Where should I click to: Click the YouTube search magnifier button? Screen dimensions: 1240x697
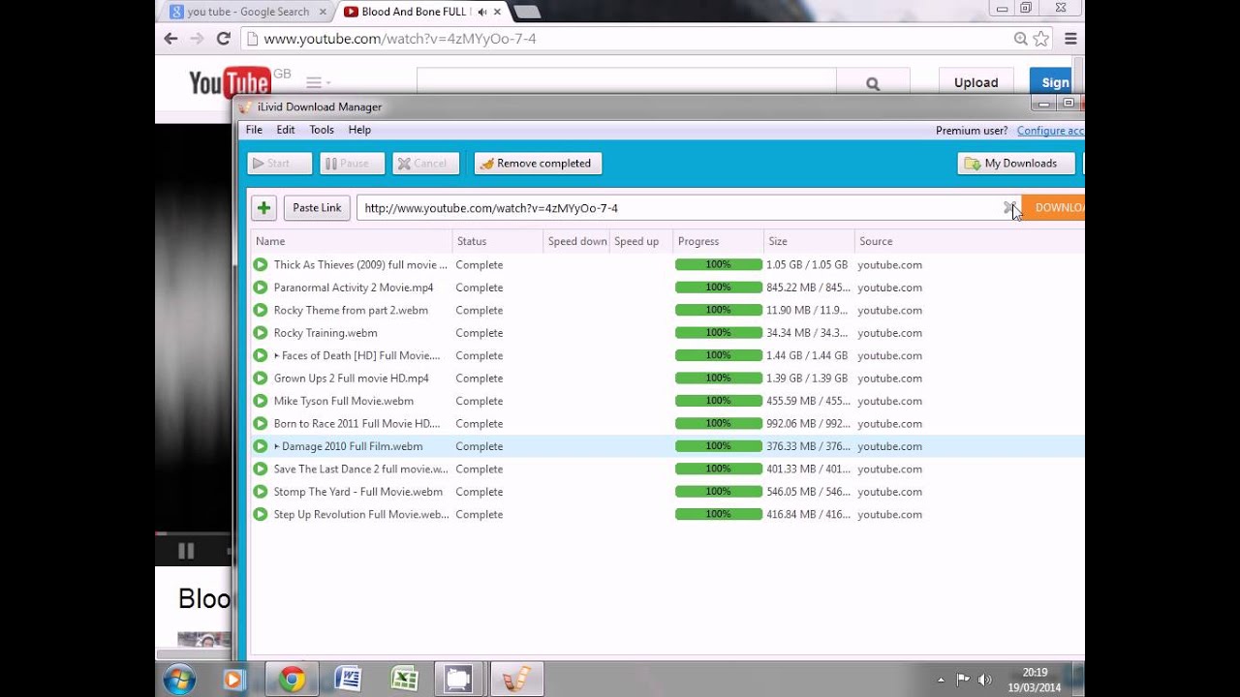873,83
